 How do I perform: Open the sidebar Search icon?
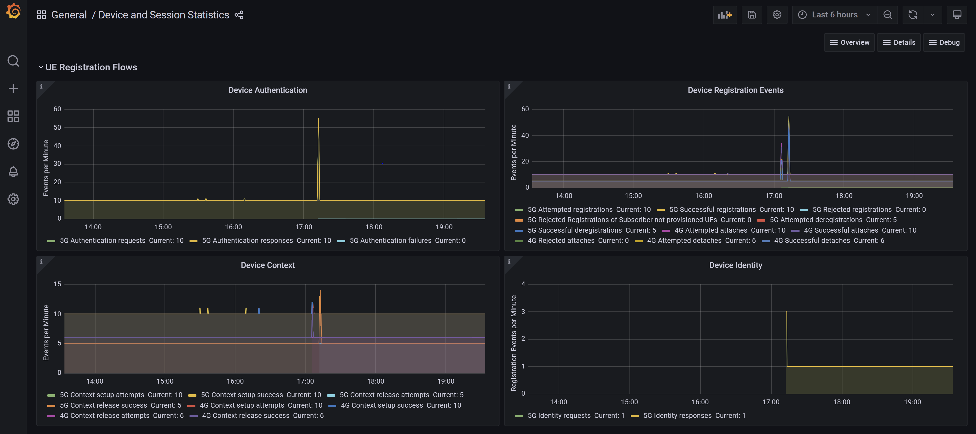click(13, 61)
